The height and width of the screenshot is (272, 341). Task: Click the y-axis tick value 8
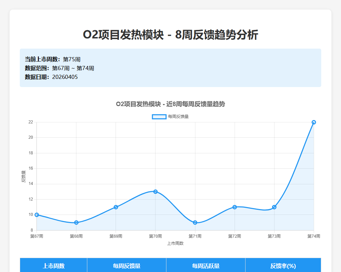(x=32, y=231)
